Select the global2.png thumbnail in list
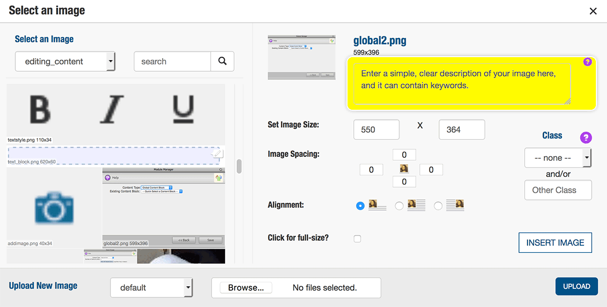 [164, 207]
